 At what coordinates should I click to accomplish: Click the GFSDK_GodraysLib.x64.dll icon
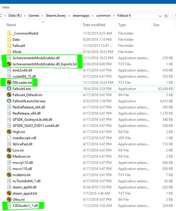click(x=9, y=119)
